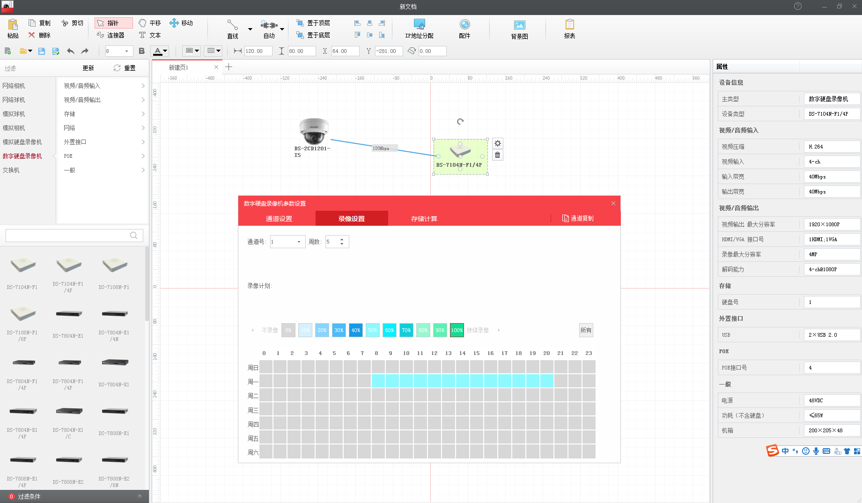
Task: Switch to 录像设置 tab
Action: [x=352, y=218]
